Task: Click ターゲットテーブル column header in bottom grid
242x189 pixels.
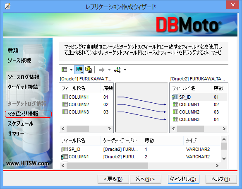Action: click(121, 141)
